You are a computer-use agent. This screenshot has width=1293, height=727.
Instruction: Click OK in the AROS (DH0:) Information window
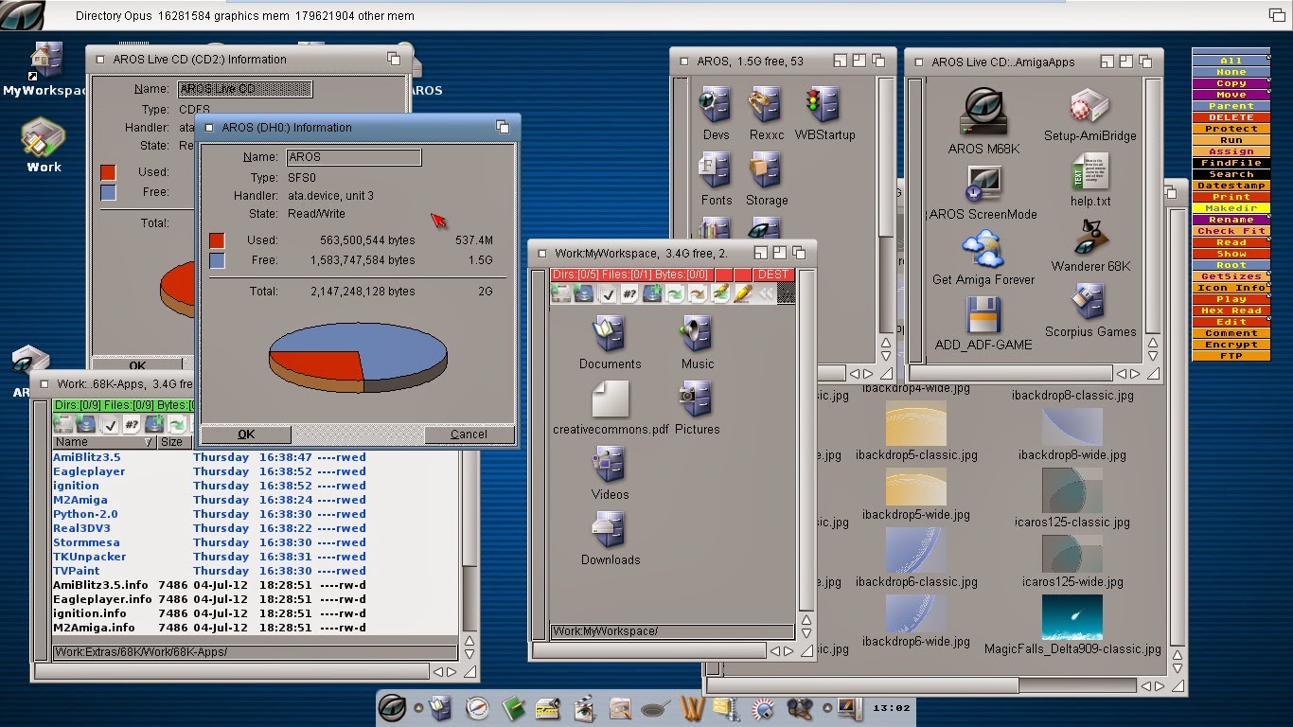tap(246, 434)
